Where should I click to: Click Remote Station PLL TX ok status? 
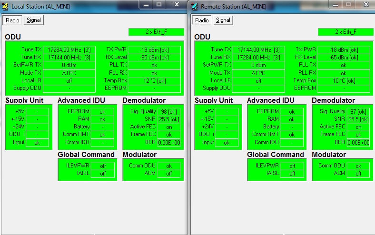point(344,65)
